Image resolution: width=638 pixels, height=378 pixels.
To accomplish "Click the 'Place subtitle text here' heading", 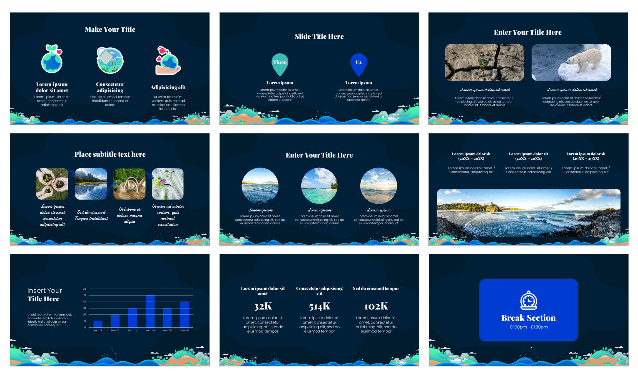I will [110, 155].
